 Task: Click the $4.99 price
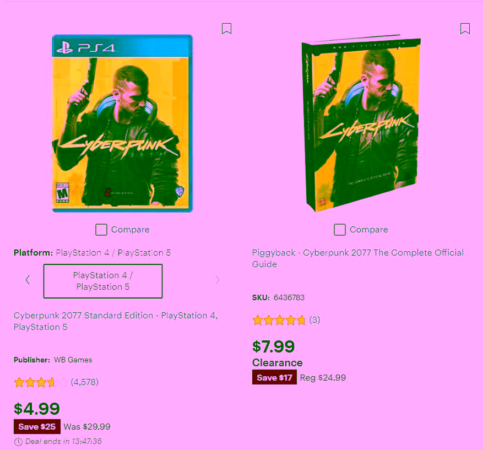(x=37, y=409)
